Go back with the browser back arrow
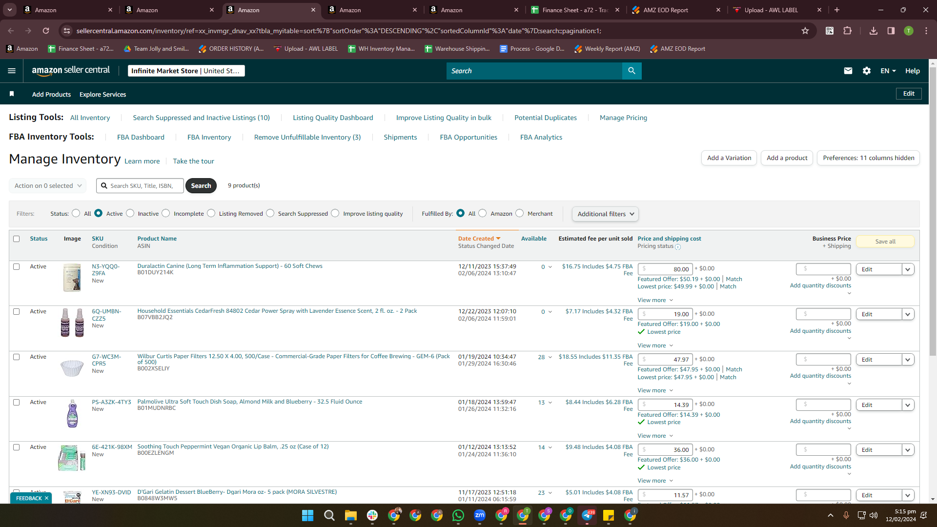Viewport: 937px width, 527px height. point(11,31)
